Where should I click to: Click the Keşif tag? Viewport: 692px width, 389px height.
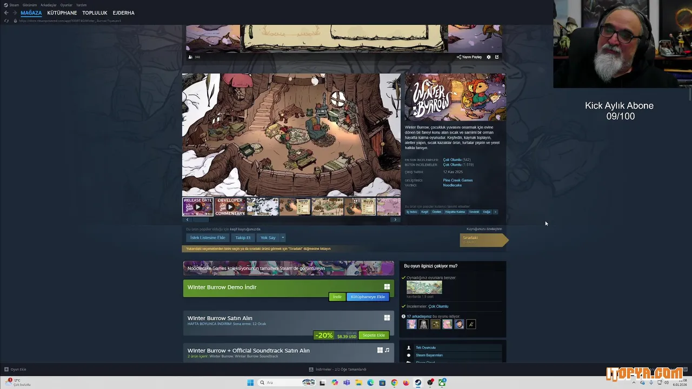pyautogui.click(x=425, y=212)
